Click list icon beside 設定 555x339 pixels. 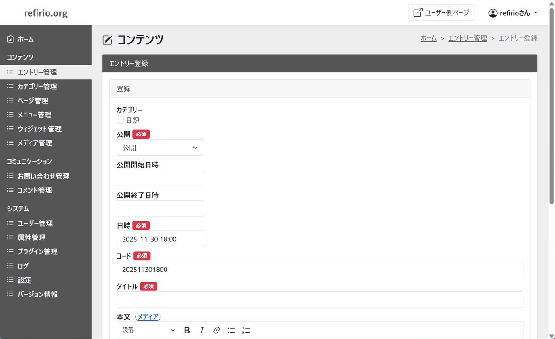[11, 280]
